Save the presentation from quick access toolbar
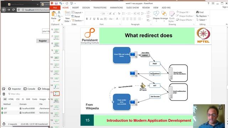Viewport: 228px width, 128px height. (x=56, y=3)
